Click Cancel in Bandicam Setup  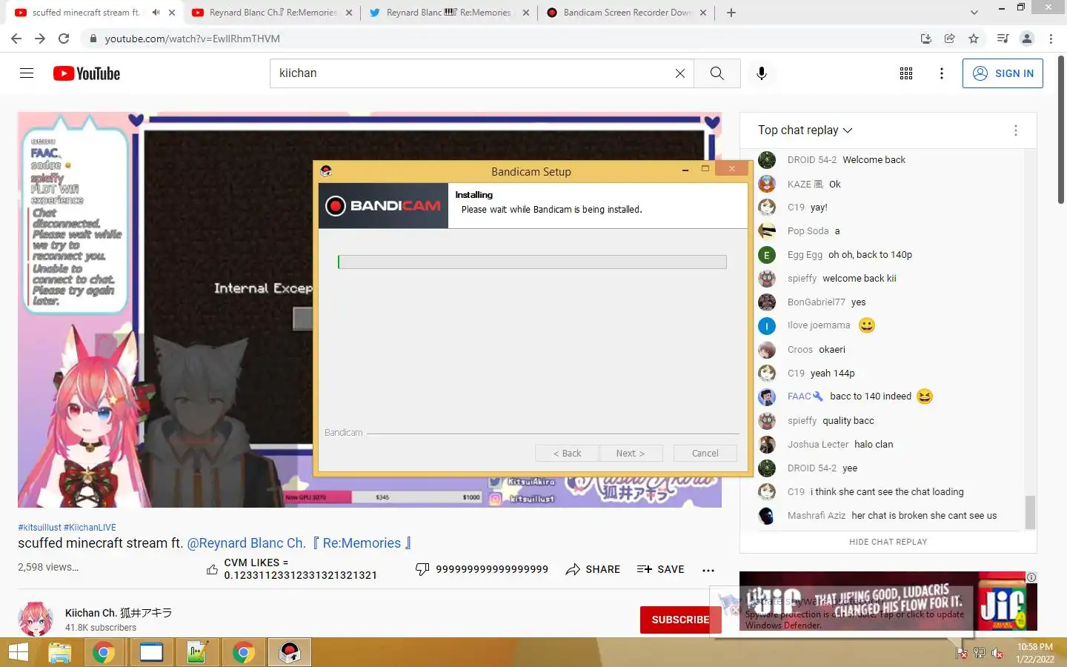(x=705, y=454)
